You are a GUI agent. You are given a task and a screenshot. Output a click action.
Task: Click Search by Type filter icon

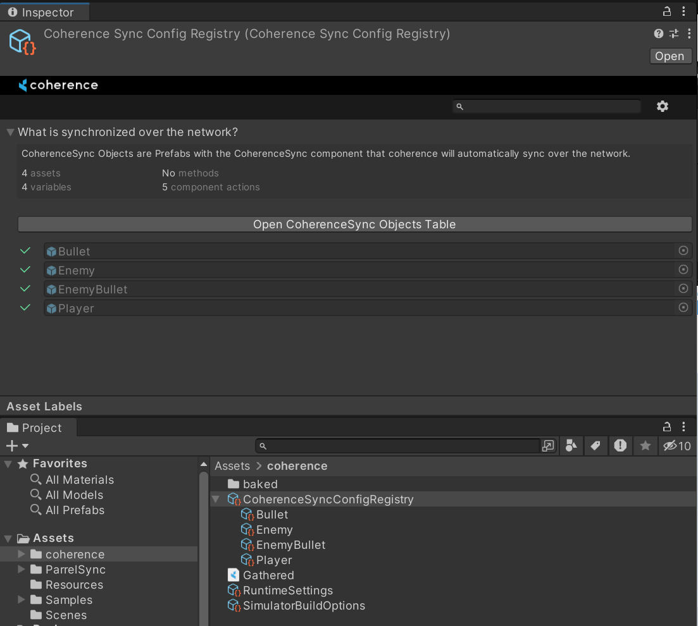571,446
